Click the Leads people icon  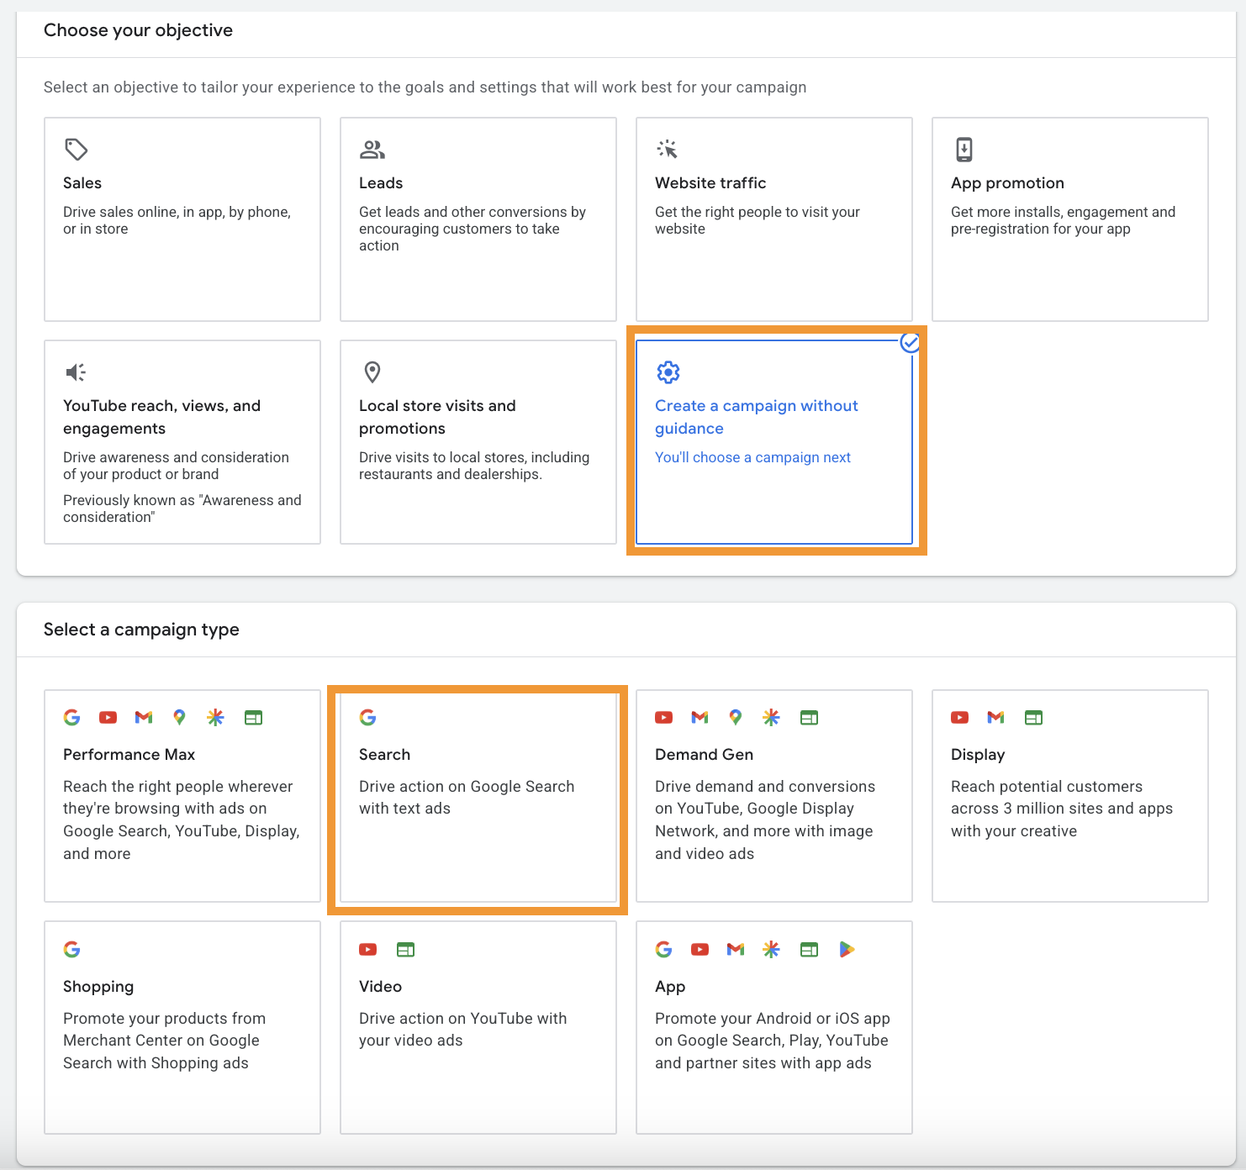point(372,150)
